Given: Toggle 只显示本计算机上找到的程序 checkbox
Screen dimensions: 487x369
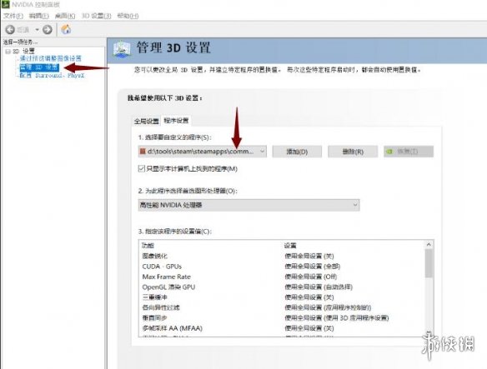Looking at the screenshot, I should (141, 168).
